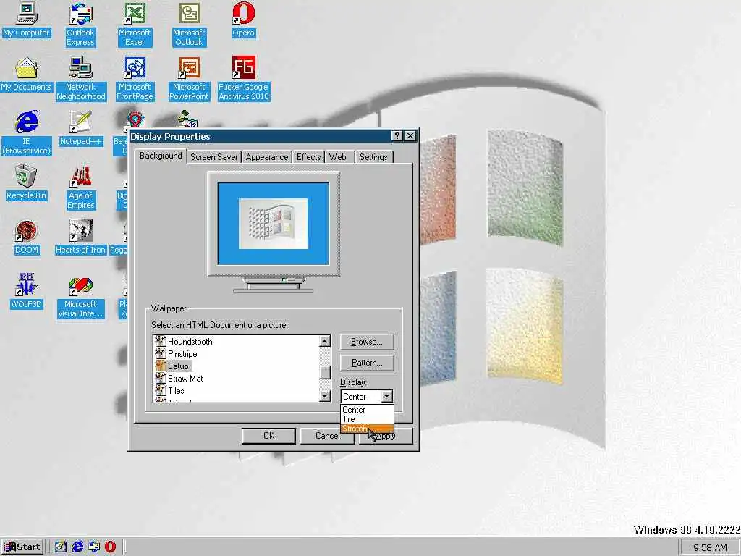Viewport: 741px width, 556px height.
Task: Select the Age of Empires shortcut
Action: [81, 188]
